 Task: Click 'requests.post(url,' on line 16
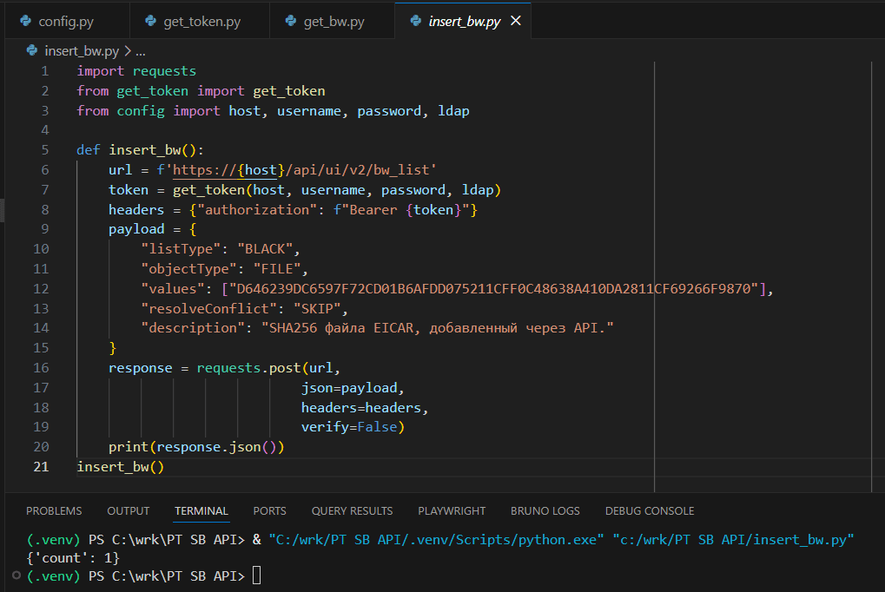pos(268,368)
